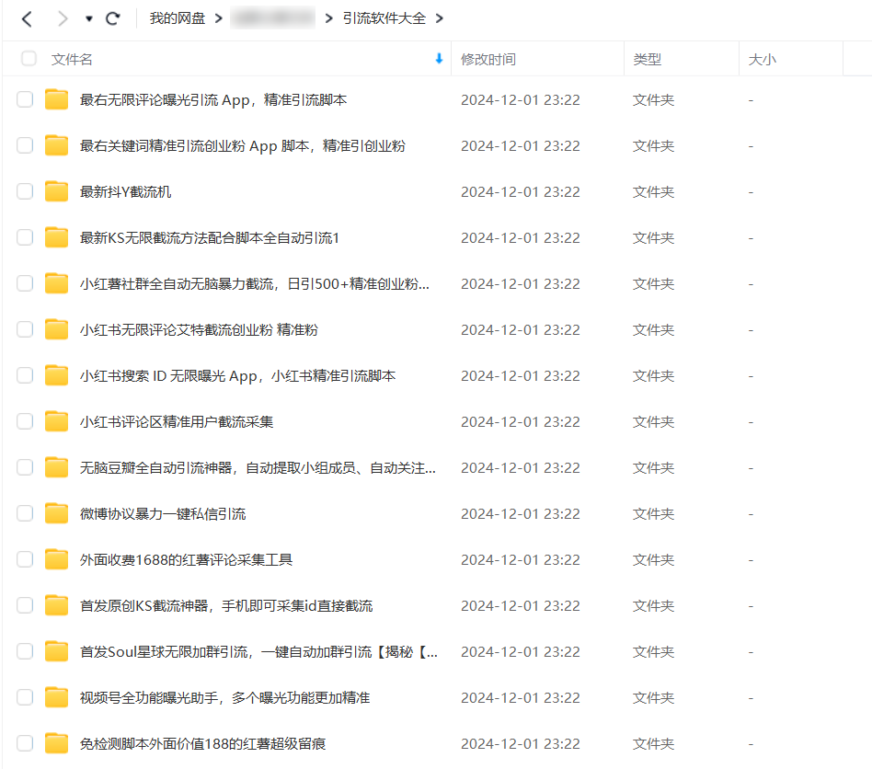Check the box for 小红书搜索 ID 无限曝光 App

(x=25, y=376)
